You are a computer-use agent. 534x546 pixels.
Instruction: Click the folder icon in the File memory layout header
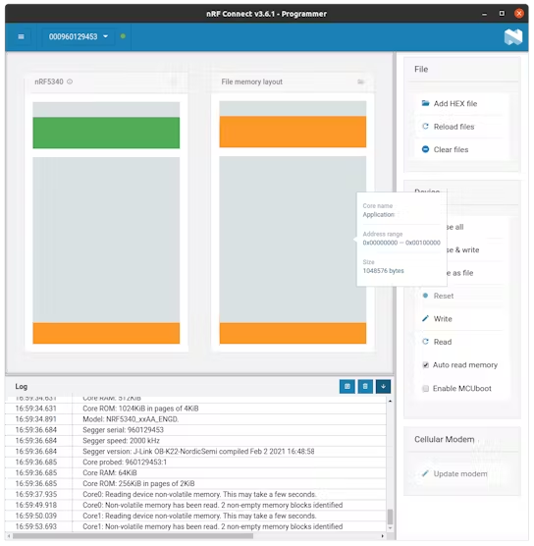coord(360,82)
